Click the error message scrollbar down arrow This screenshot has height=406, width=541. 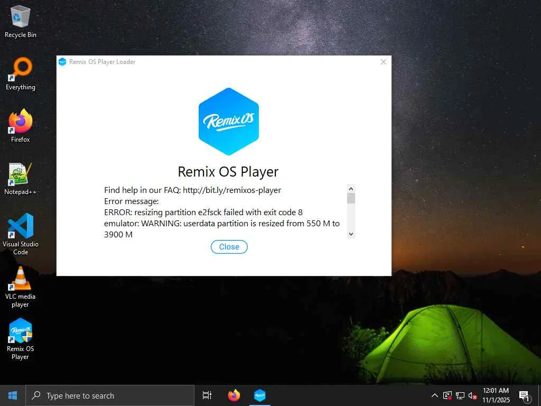[351, 234]
